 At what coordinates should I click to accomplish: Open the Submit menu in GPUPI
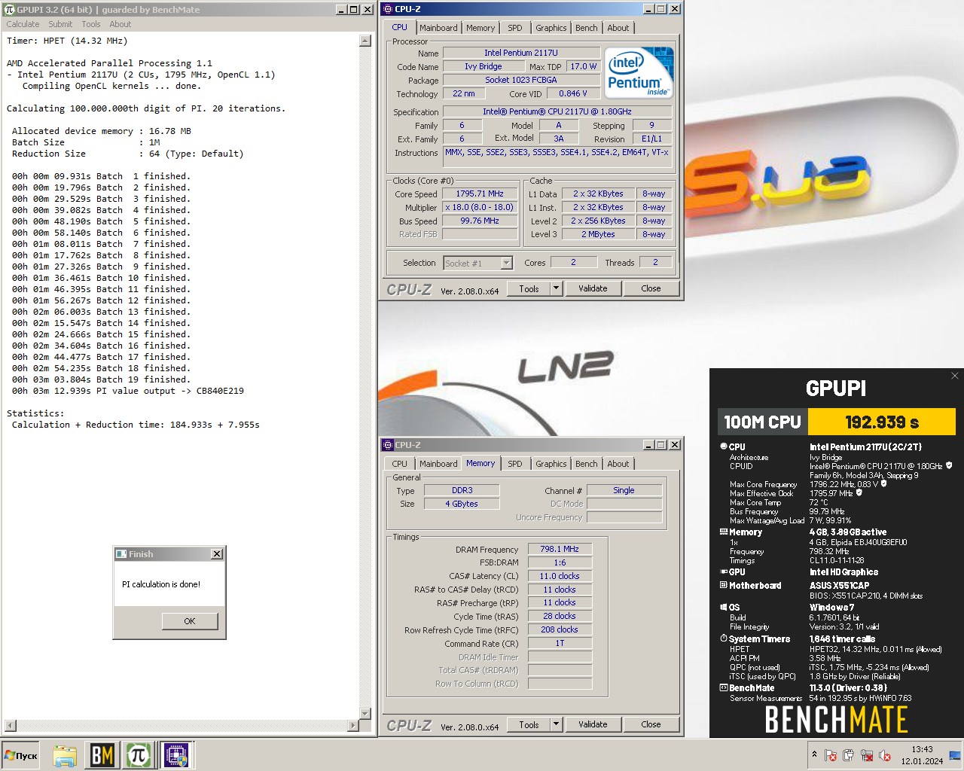point(60,24)
